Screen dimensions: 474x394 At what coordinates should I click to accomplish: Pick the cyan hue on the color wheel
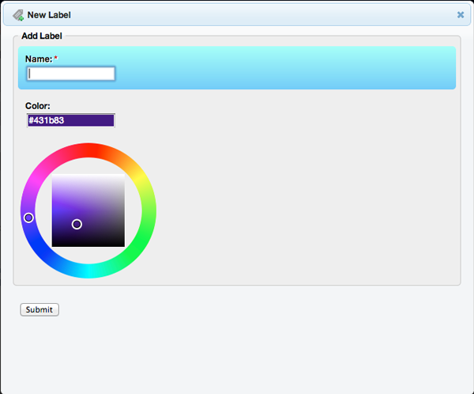tap(88, 271)
